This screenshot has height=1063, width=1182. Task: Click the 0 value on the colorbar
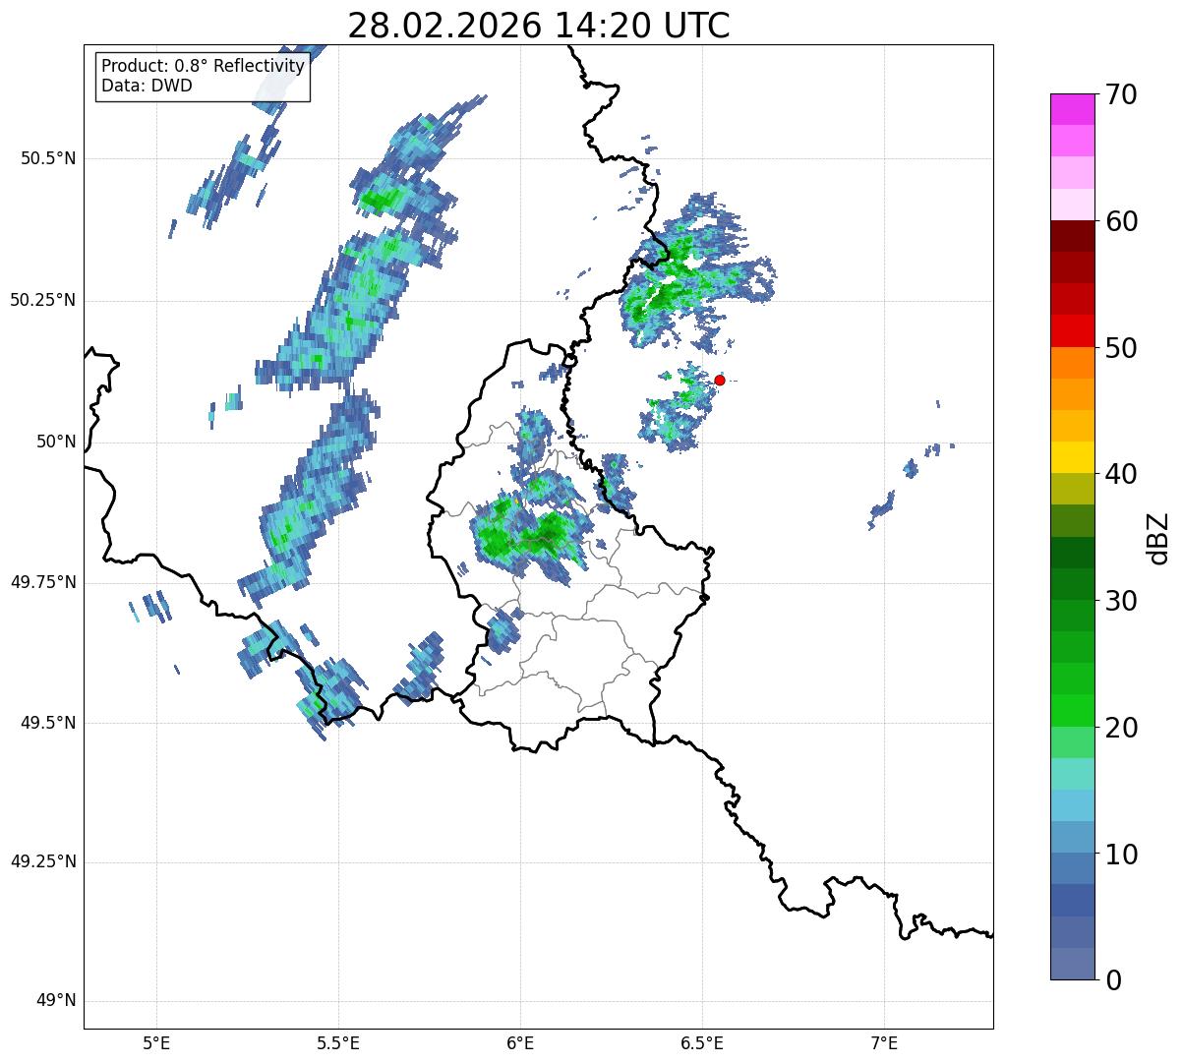click(1113, 980)
